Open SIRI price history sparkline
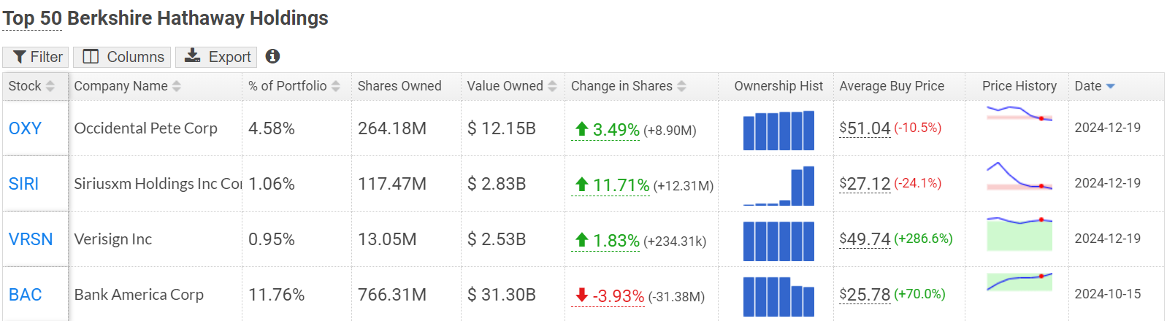Viewport: 1167px width, 321px height. [1019, 176]
